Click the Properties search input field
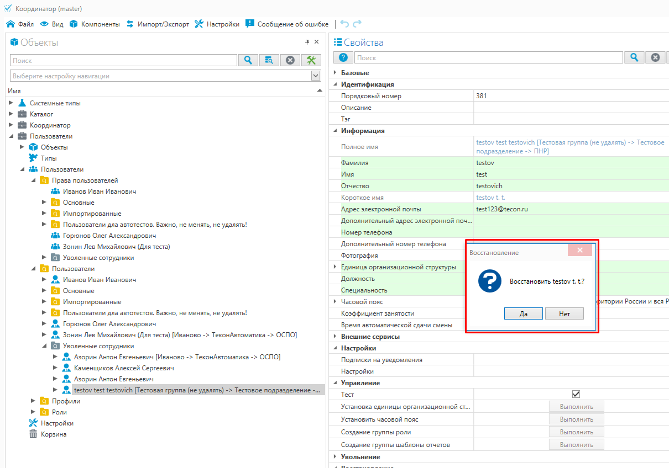 (489, 57)
